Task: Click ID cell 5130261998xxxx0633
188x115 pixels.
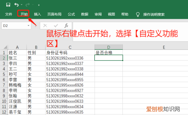Action: point(70,101)
